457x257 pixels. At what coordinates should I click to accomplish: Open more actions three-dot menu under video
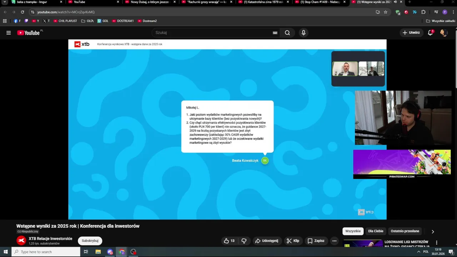[x=334, y=241]
